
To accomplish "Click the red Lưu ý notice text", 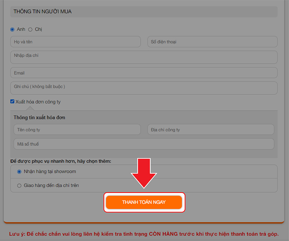I will click(x=144, y=234).
